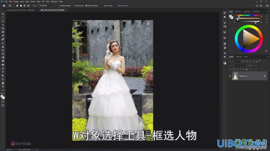Image resolution: width=270 pixels, height=151 pixels.
Task: Uncheck Object Subtract checkbox
Action: tap(87, 6)
